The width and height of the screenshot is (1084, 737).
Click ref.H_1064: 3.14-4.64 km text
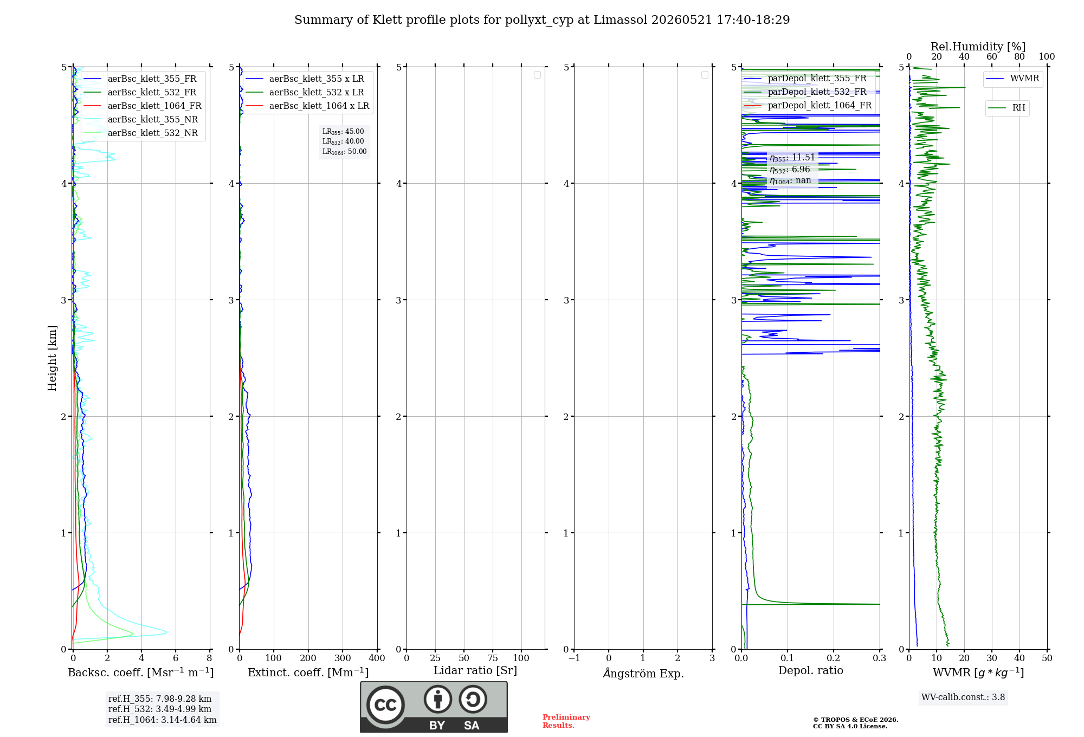[163, 720]
